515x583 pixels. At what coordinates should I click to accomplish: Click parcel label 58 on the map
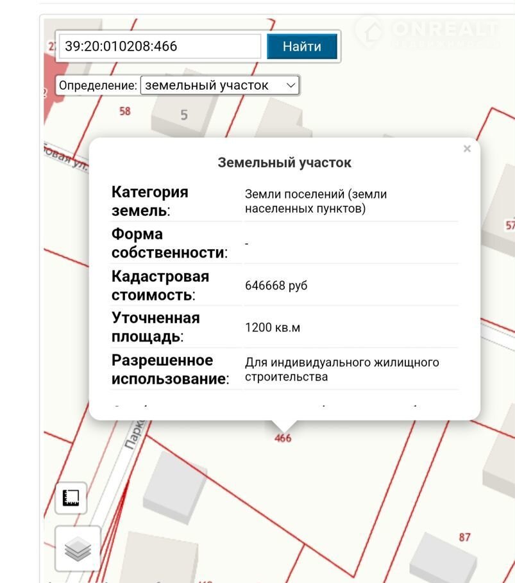[124, 111]
